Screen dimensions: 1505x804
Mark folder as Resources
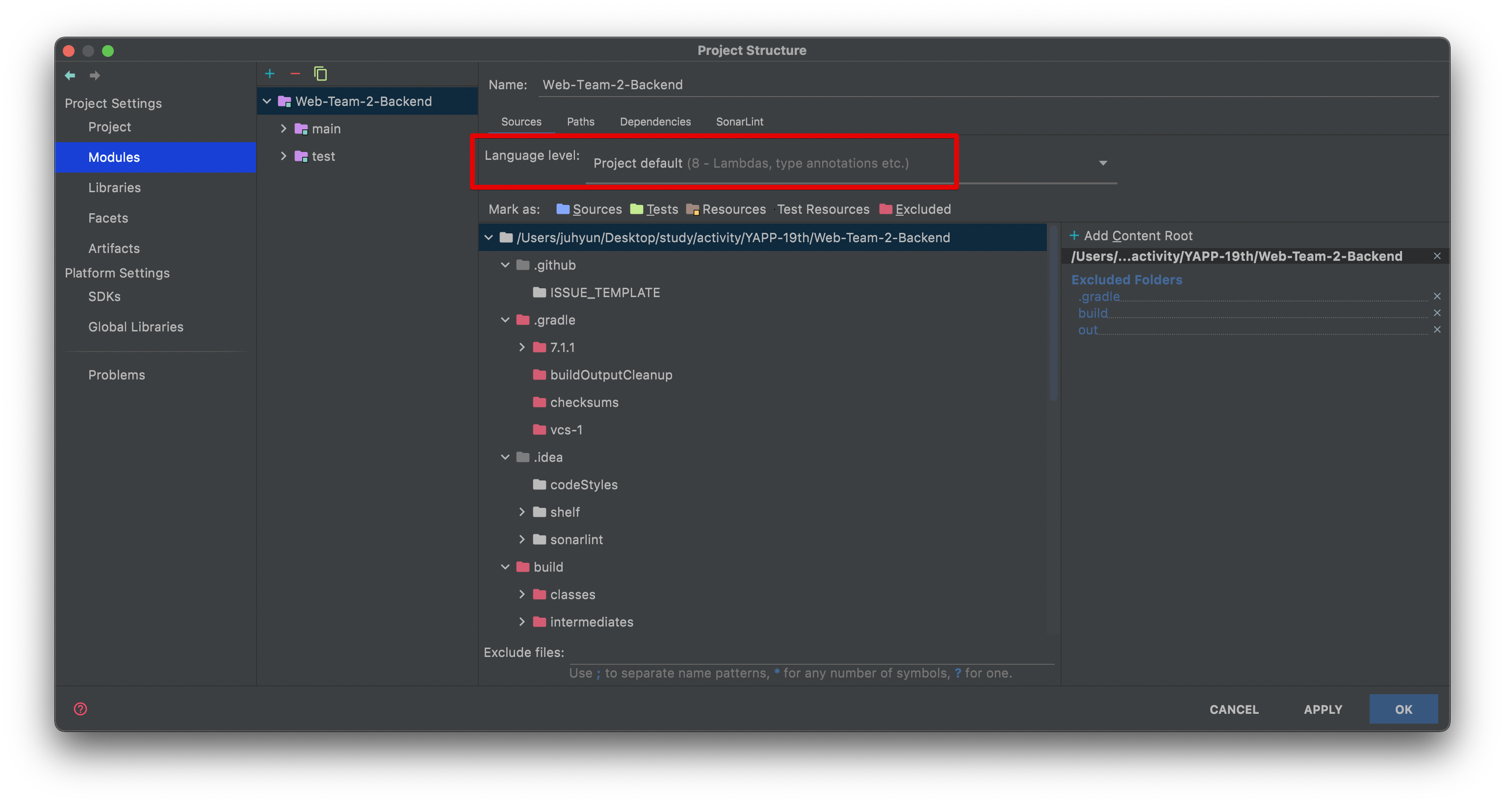point(726,209)
